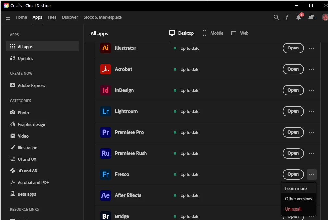Select the Video category
The height and width of the screenshot is (220, 328).
[19, 136]
